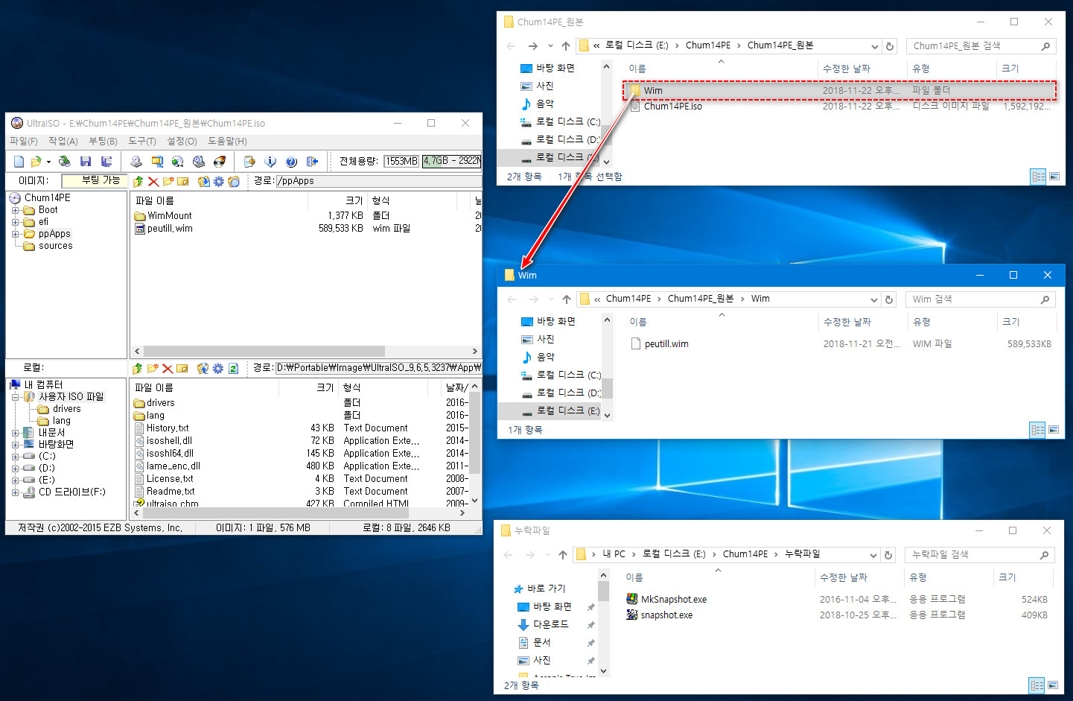Switch 누락파일 window to large icons view
The height and width of the screenshot is (701, 1073).
(x=1052, y=685)
